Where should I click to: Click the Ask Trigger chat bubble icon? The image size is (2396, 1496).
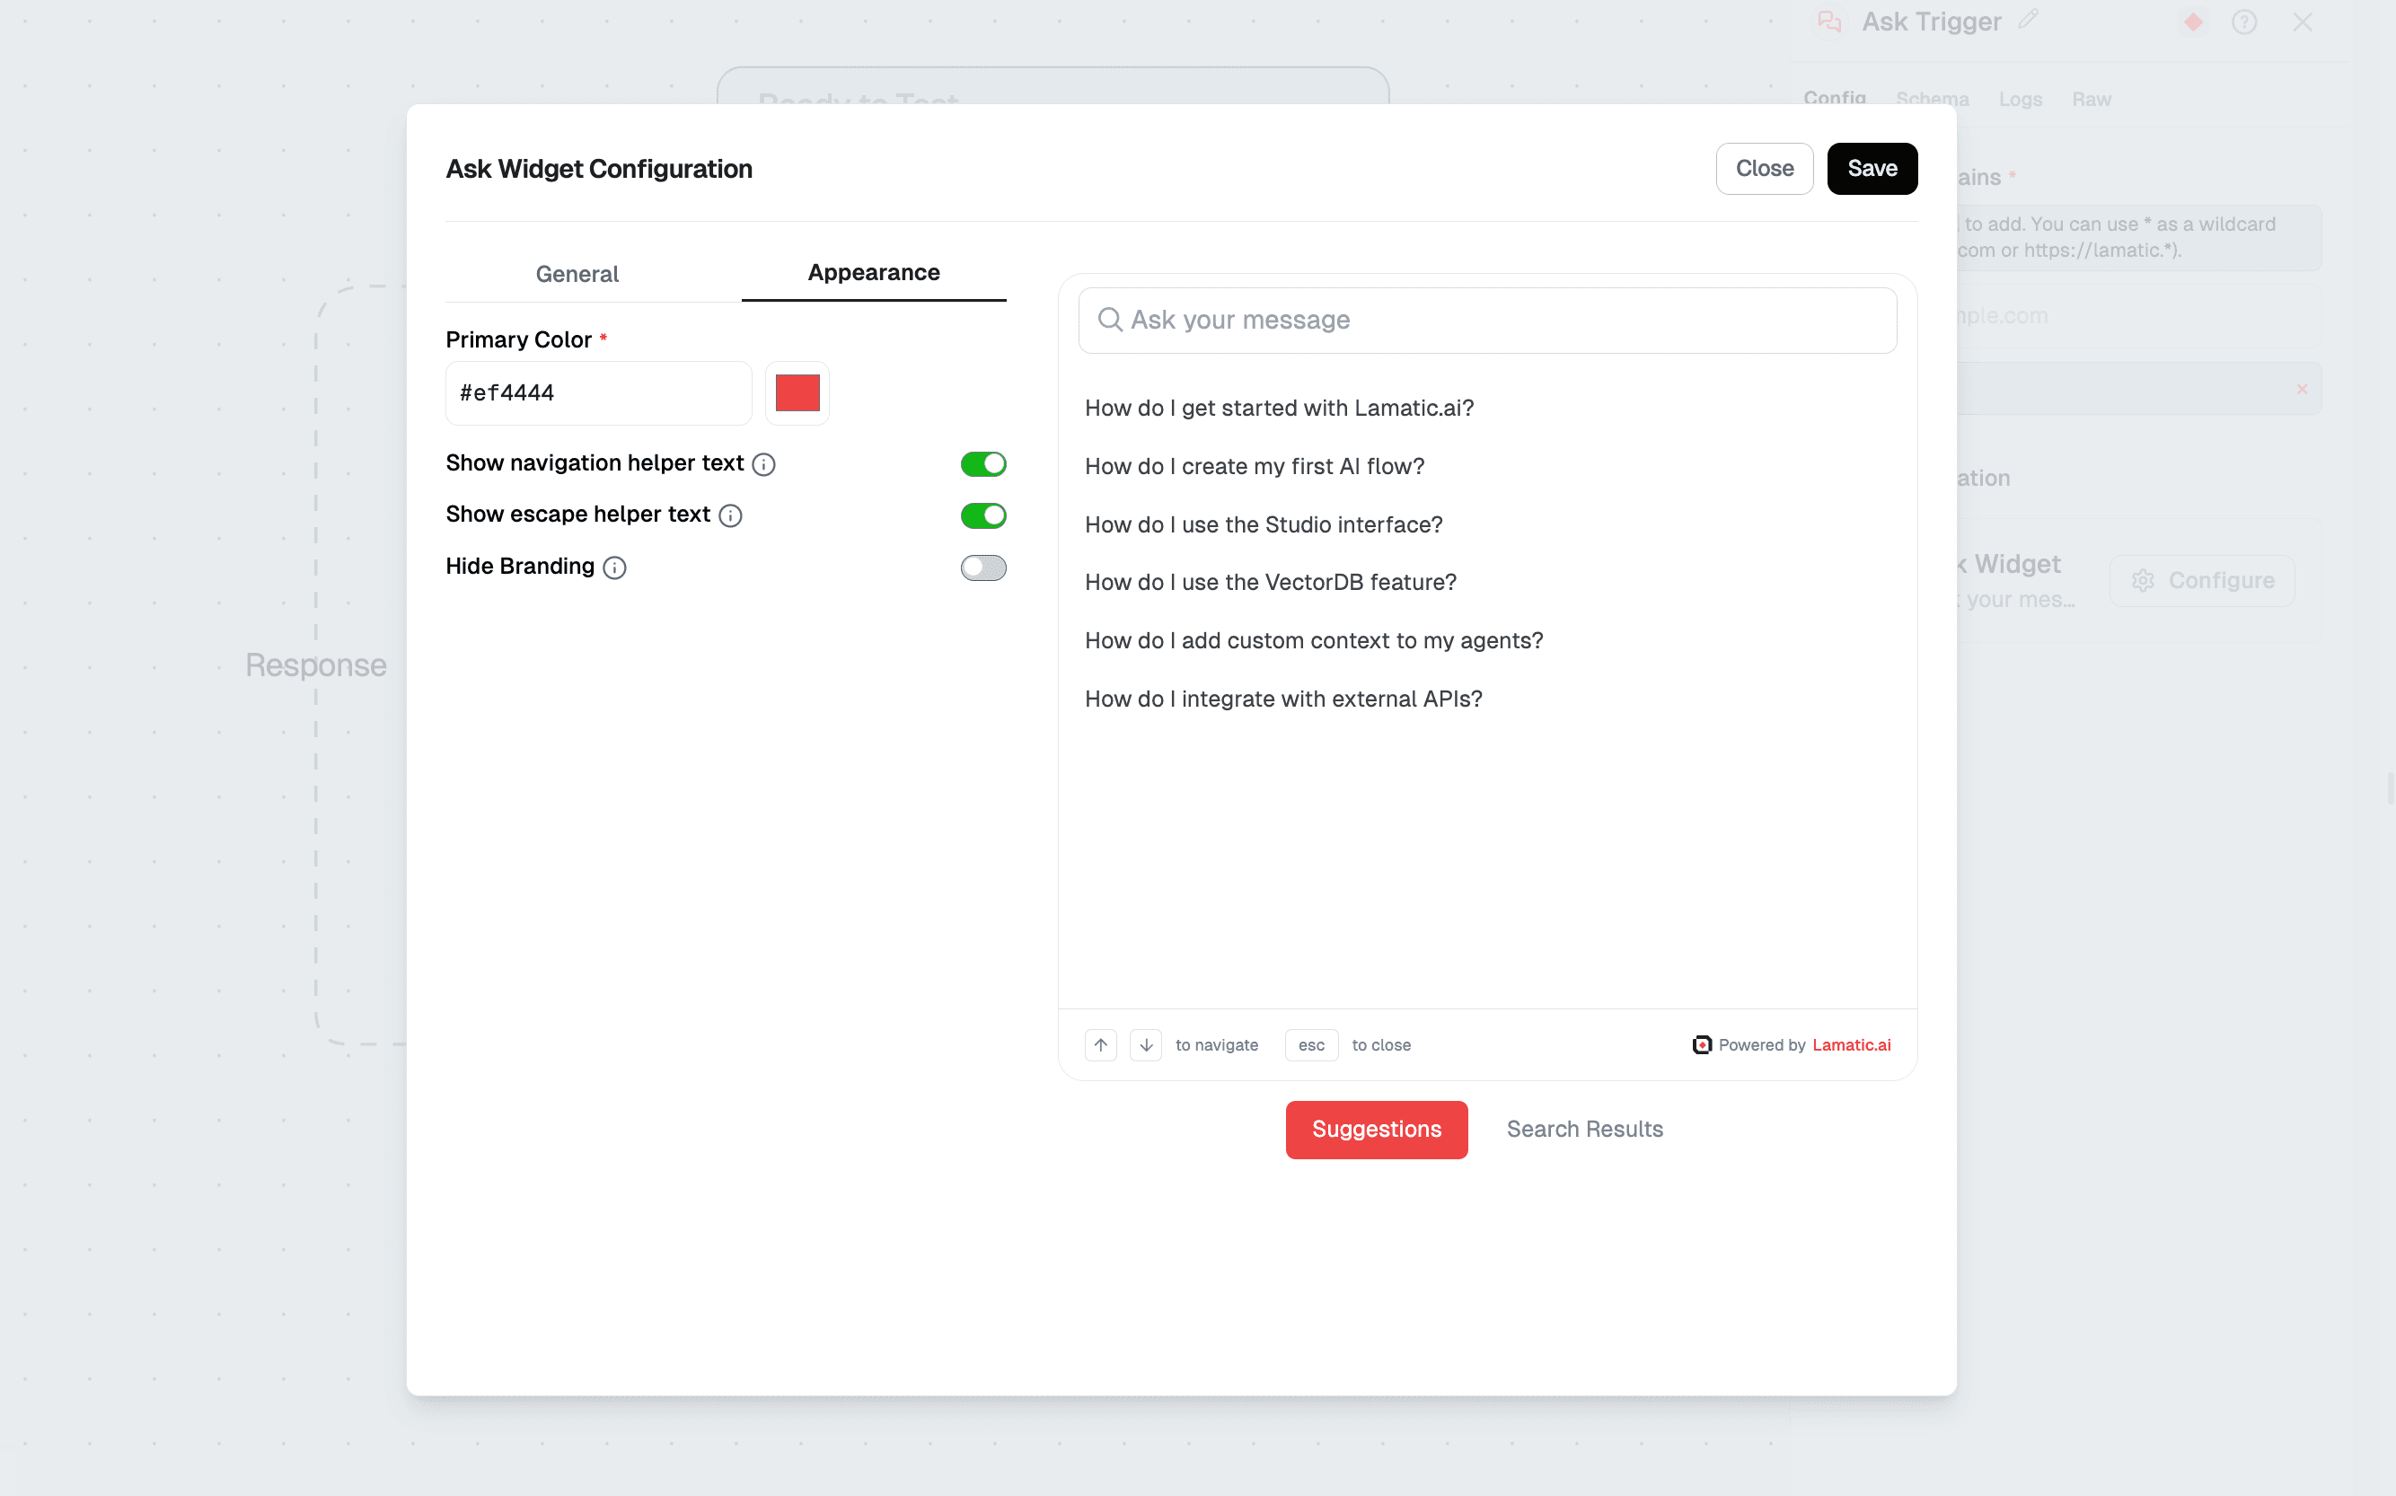[x=1829, y=21]
